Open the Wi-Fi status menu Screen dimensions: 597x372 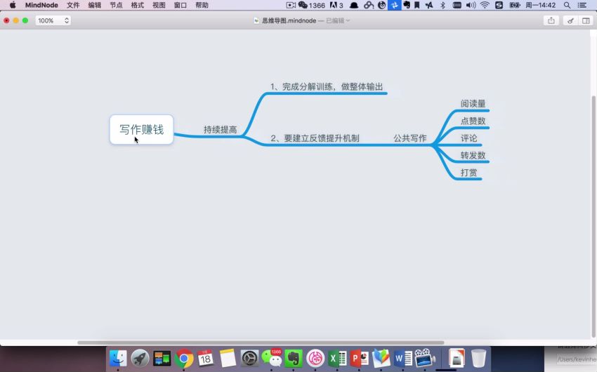point(485,5)
